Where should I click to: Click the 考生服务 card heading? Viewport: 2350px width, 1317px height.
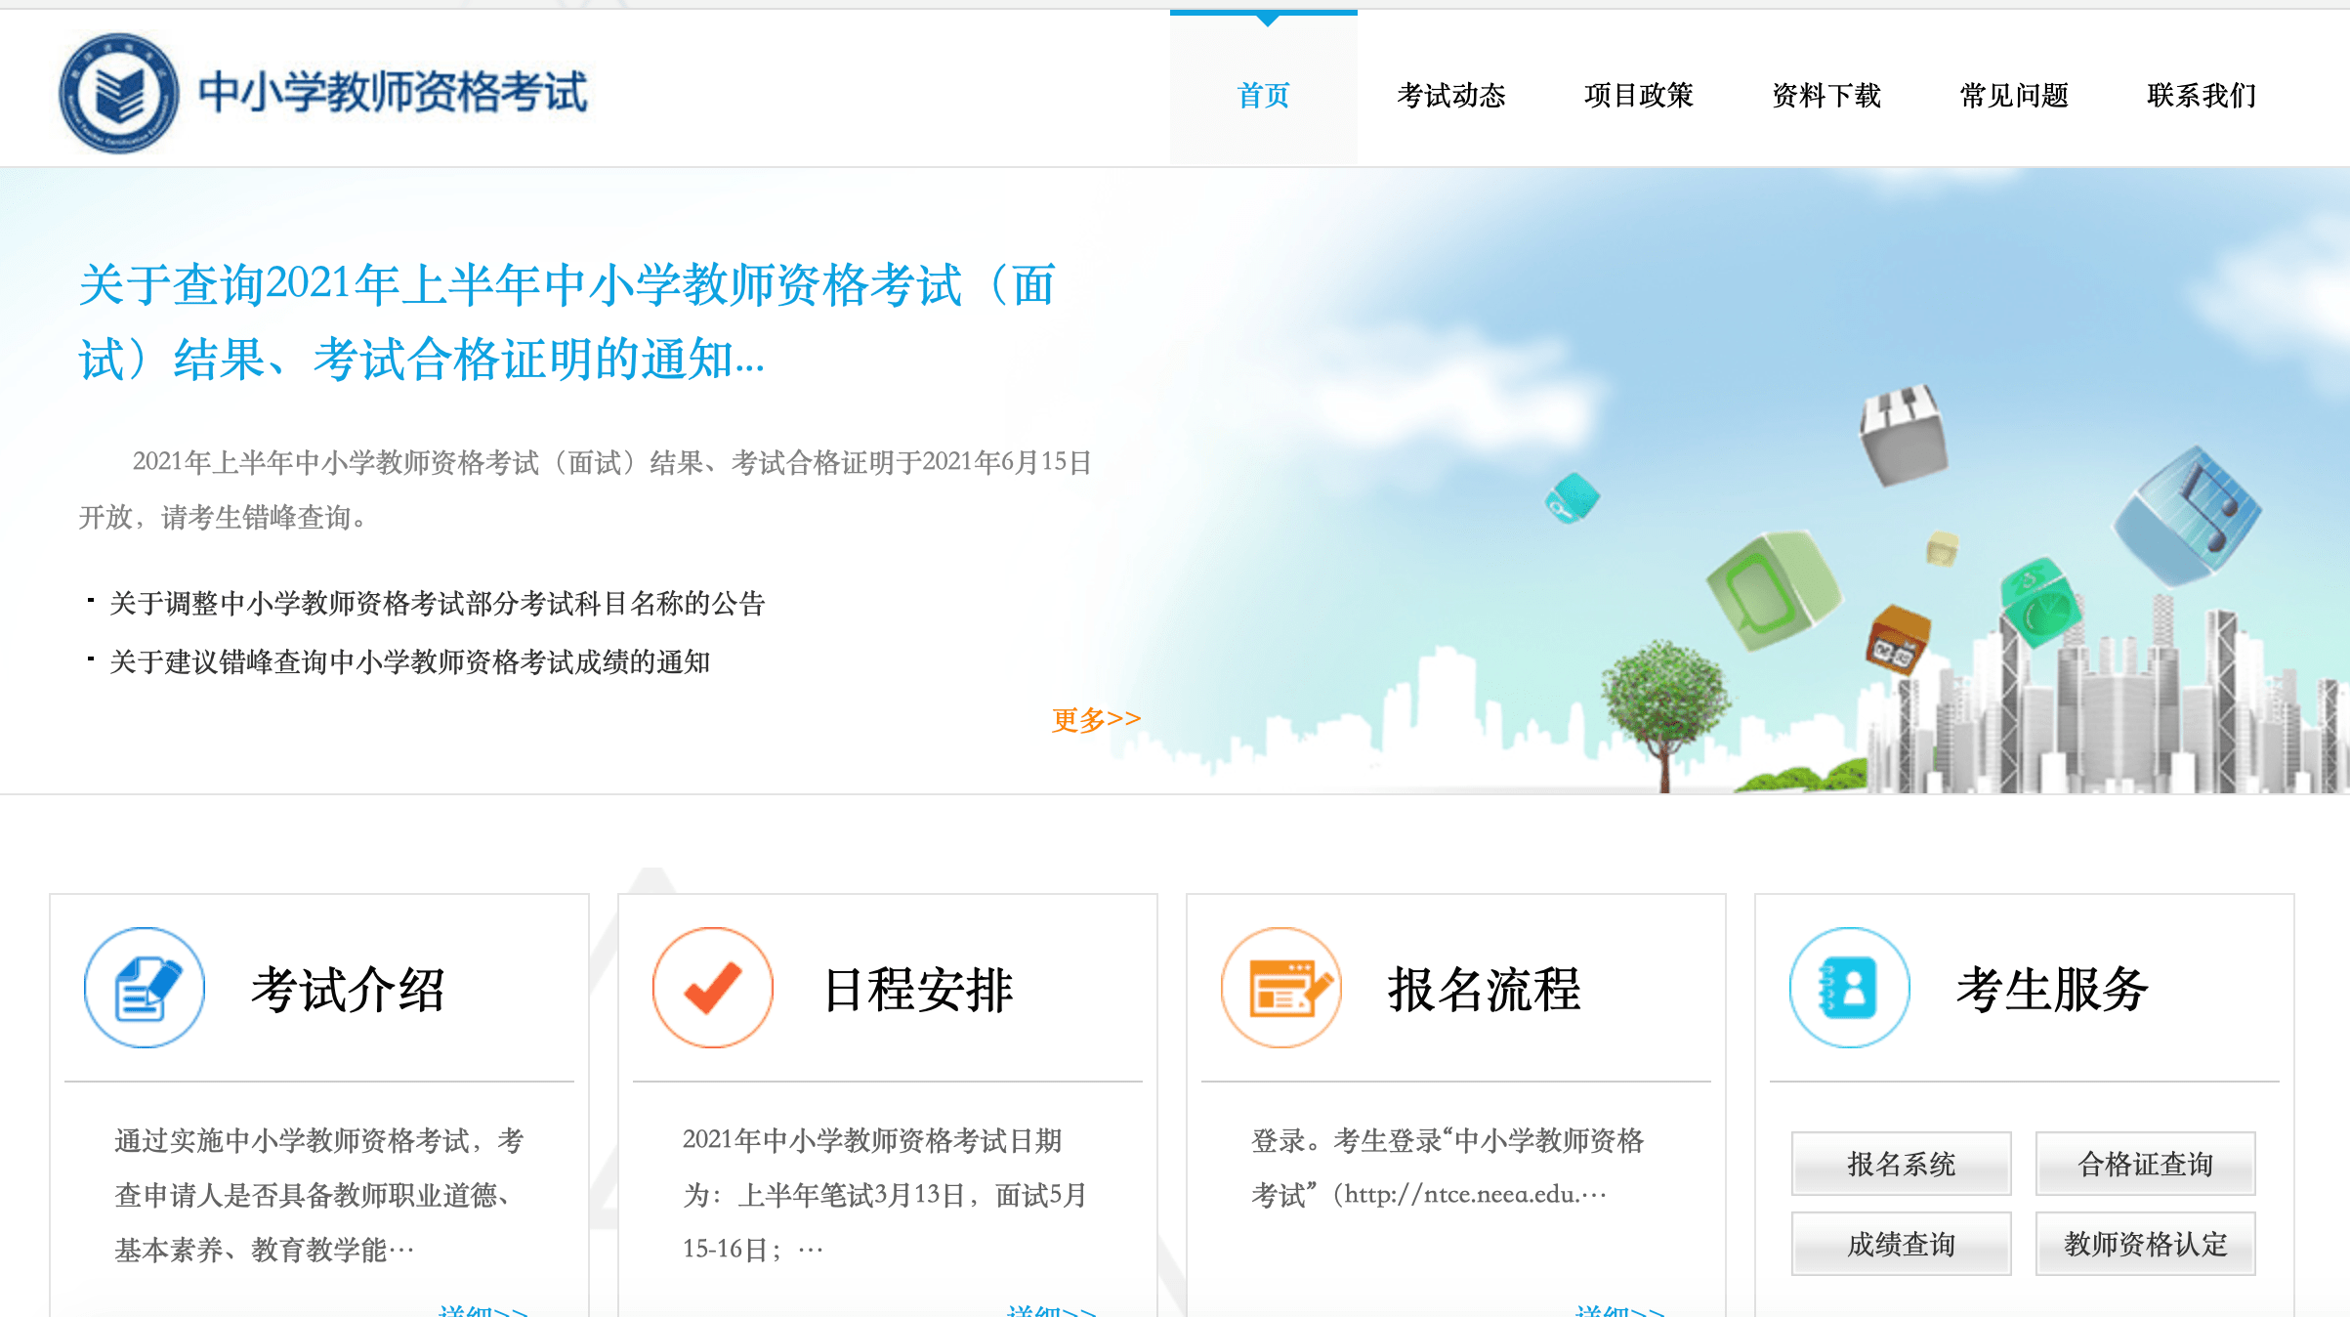click(x=2053, y=989)
